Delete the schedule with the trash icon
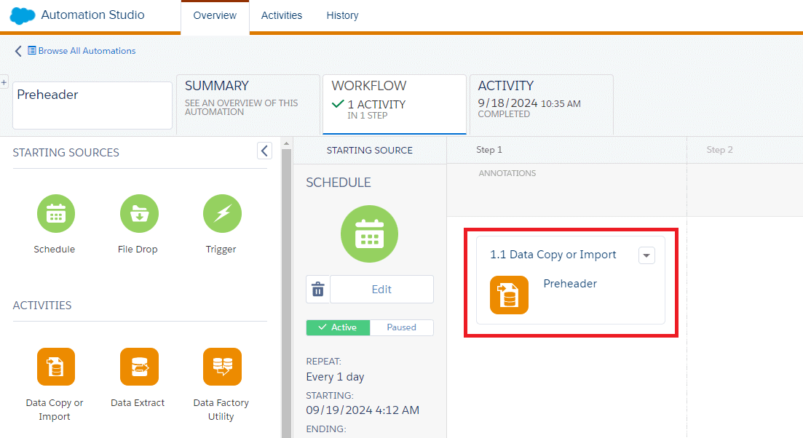The image size is (803, 438). pyautogui.click(x=318, y=289)
